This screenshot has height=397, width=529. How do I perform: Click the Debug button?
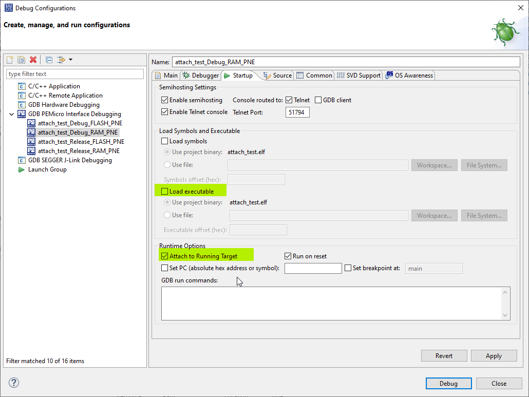[448, 383]
